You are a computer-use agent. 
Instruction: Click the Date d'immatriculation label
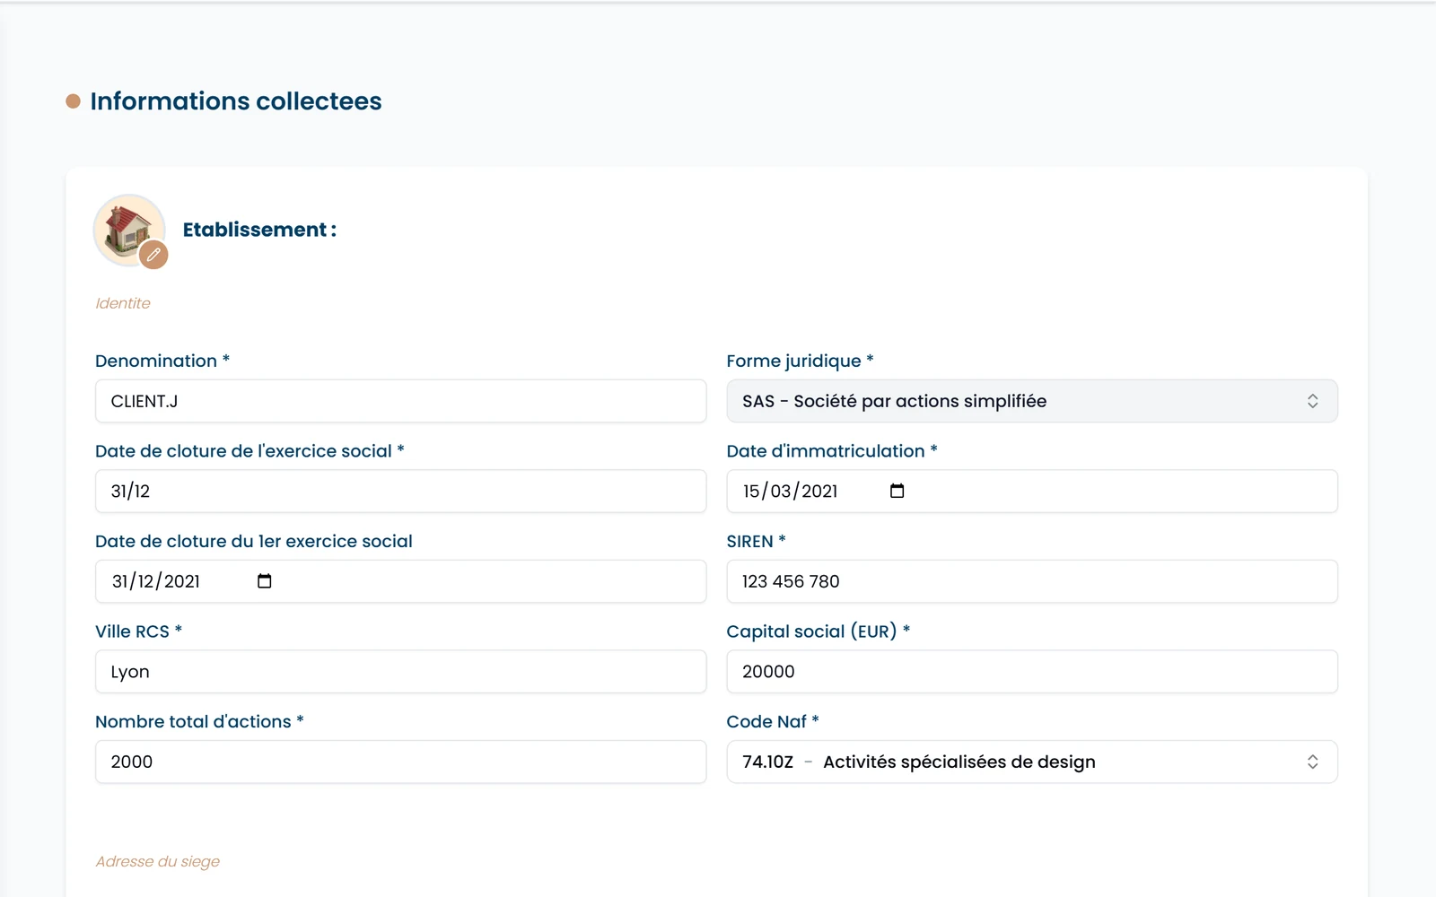[x=831, y=451]
